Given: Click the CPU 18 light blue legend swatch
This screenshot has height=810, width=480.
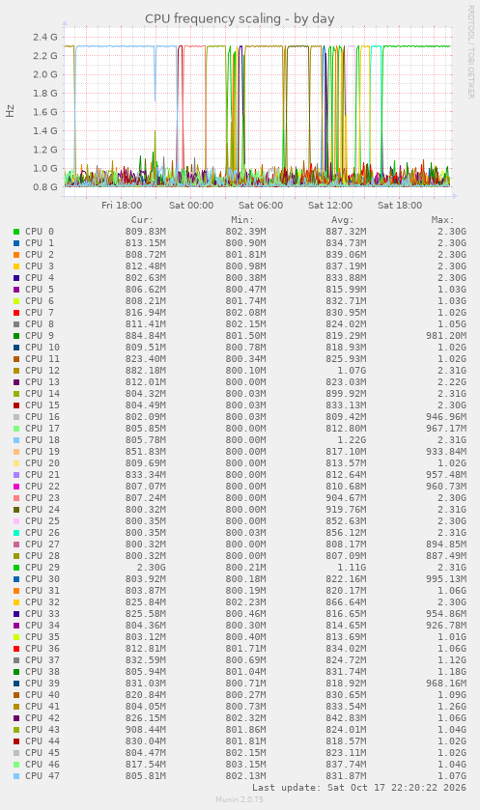Looking at the screenshot, I should tap(16, 440).
